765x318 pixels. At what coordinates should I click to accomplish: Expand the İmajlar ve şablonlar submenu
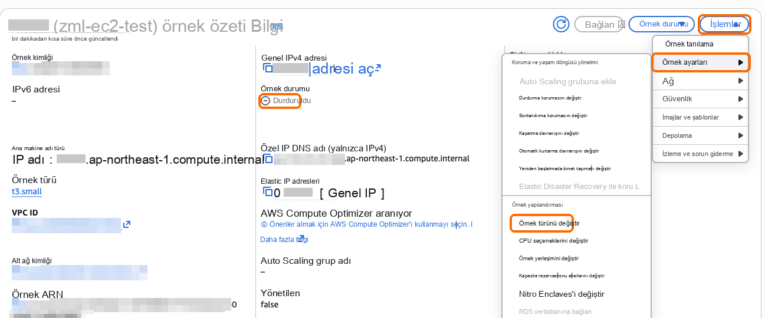click(701, 117)
